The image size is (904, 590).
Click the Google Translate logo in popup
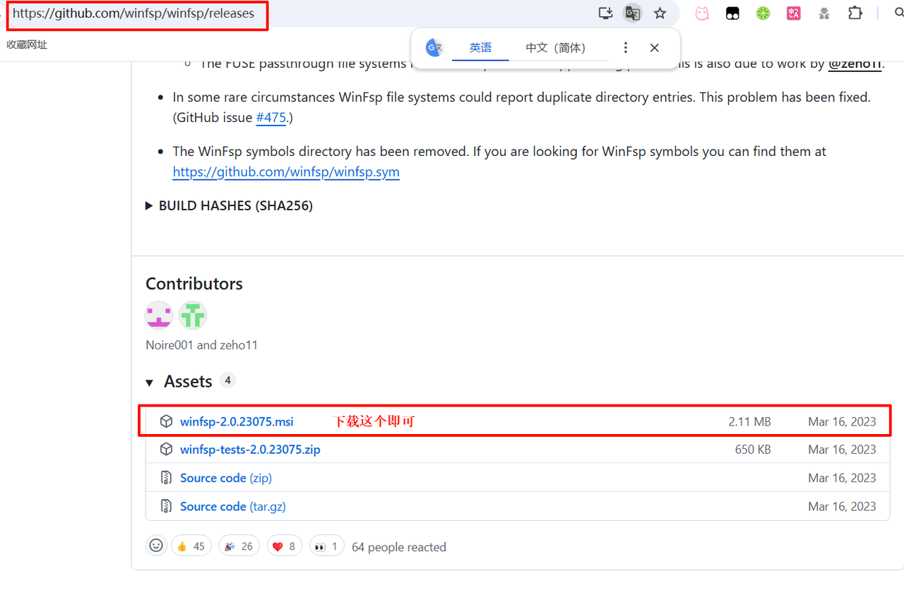tap(434, 48)
